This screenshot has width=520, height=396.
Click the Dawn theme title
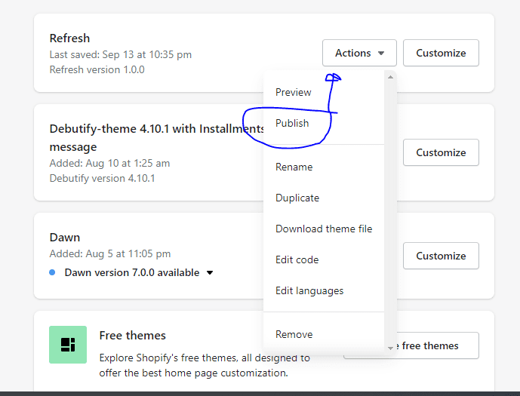click(65, 238)
